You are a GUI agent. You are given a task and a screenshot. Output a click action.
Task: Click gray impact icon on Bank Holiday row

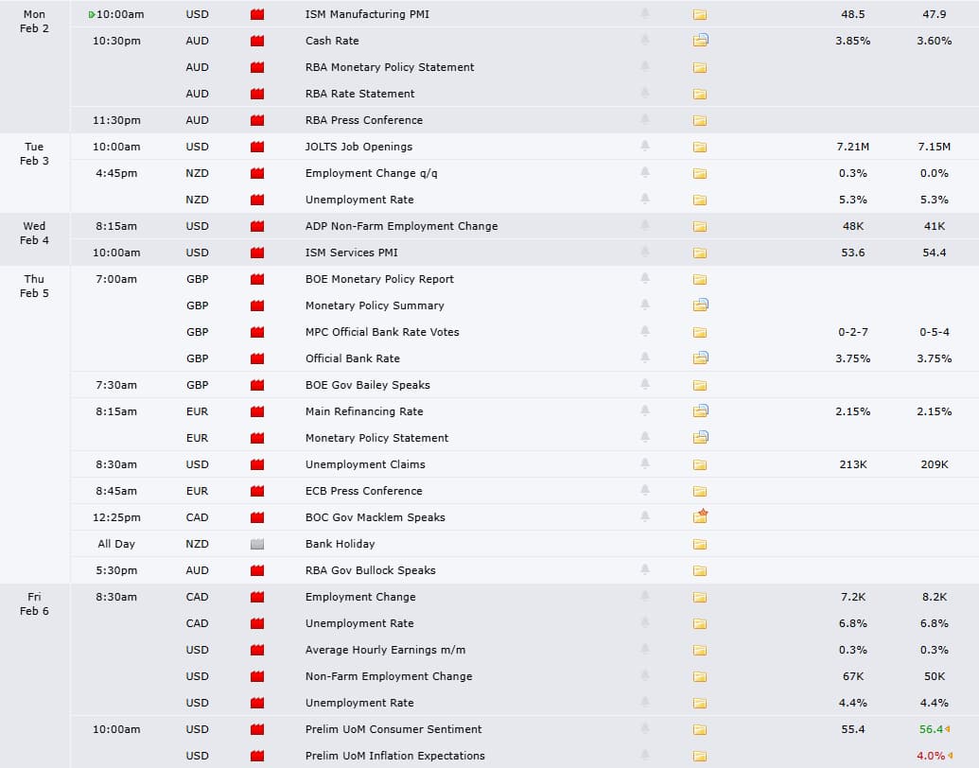pyautogui.click(x=257, y=544)
